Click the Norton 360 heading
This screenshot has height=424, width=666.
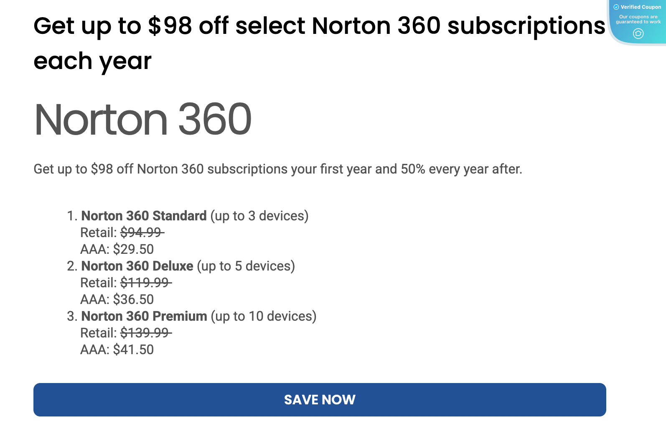143,119
